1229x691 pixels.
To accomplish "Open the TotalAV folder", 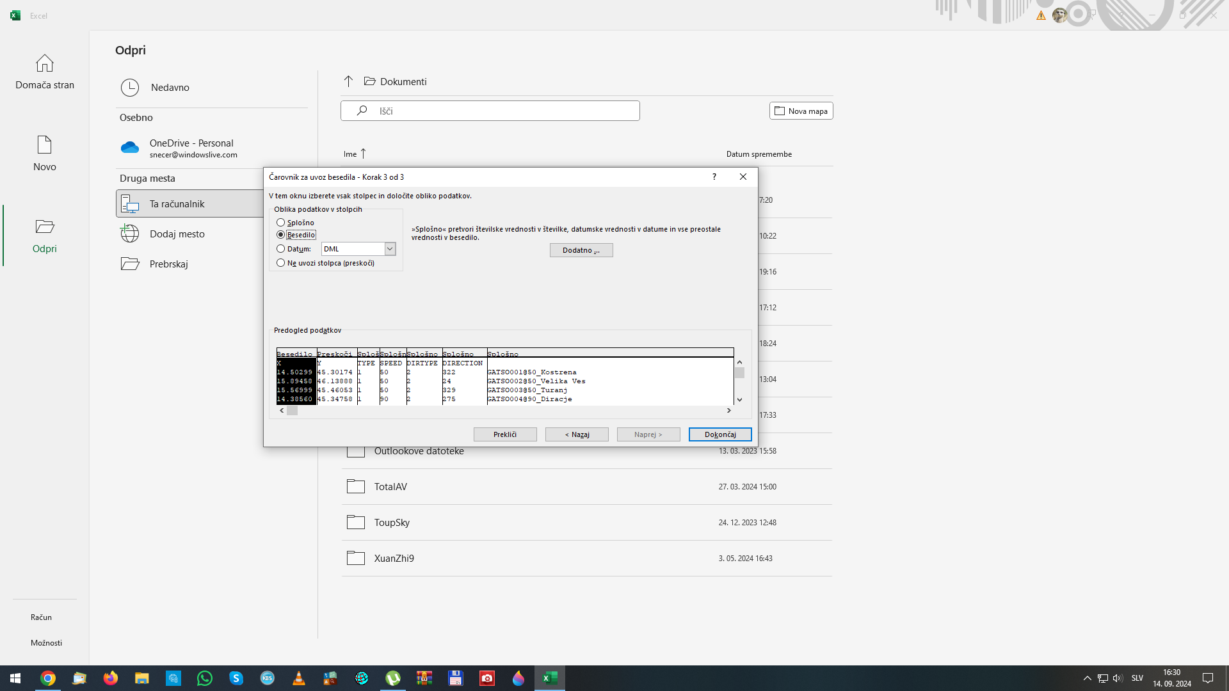I will pyautogui.click(x=586, y=487).
